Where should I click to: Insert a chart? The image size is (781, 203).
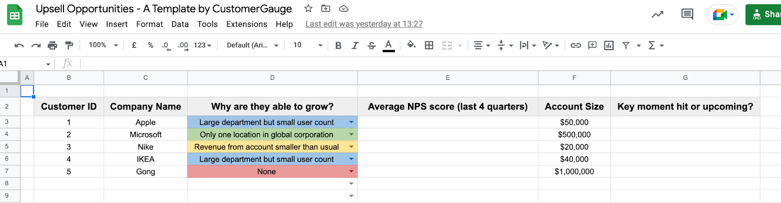609,45
